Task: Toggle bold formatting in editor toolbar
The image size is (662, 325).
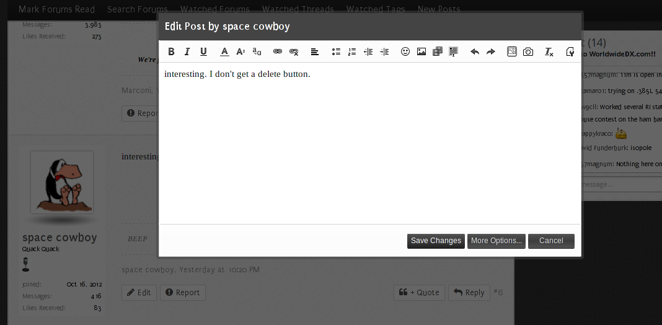Action: [171, 52]
